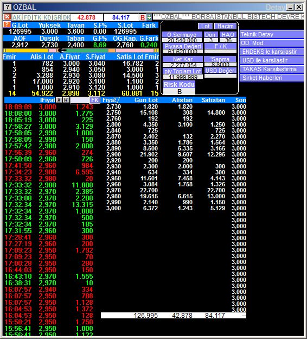The width and height of the screenshot is (307, 339).
Task: Select the DK toolbar button
Action: coord(67,17)
